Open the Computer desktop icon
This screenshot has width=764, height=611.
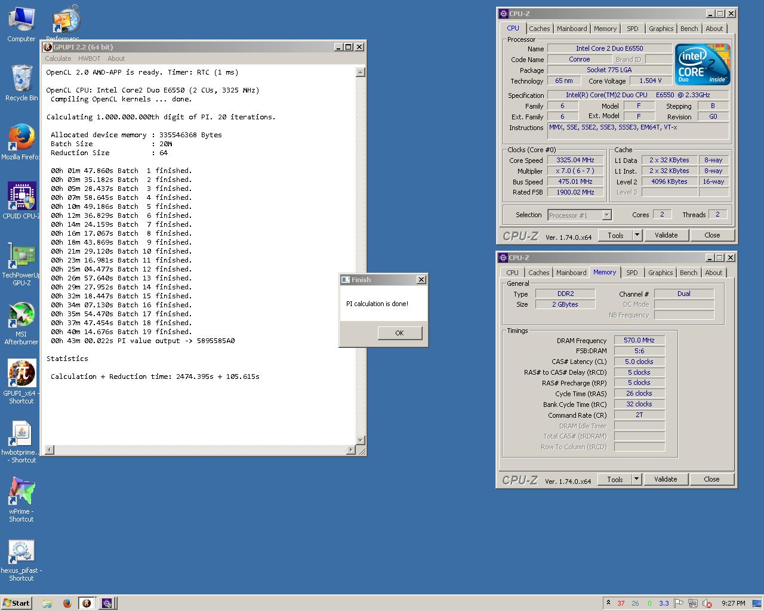[21, 24]
